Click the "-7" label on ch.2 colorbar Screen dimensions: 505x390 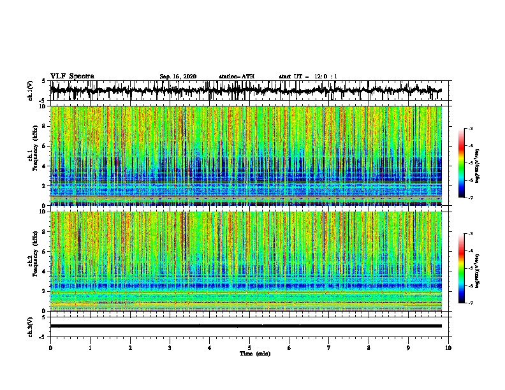471,303
